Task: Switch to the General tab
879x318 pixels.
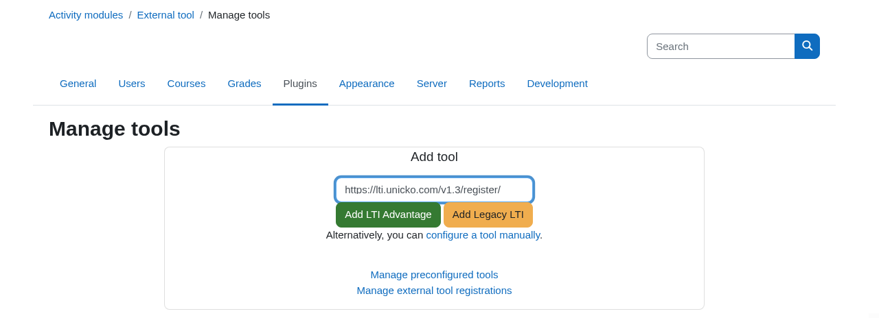Action: coord(78,83)
